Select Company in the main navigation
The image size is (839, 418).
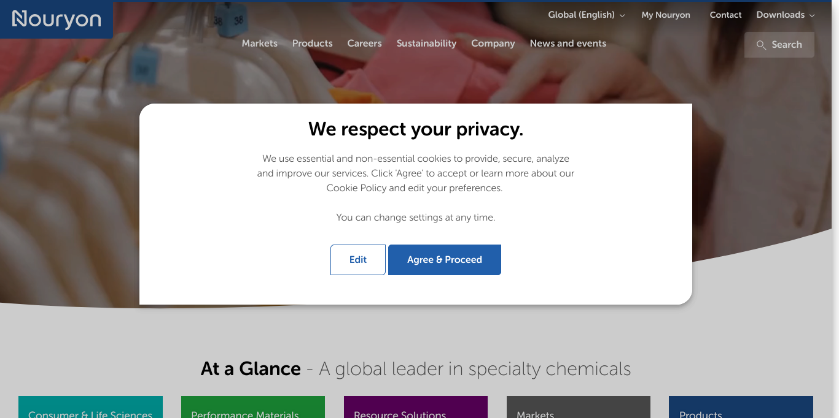tap(493, 44)
